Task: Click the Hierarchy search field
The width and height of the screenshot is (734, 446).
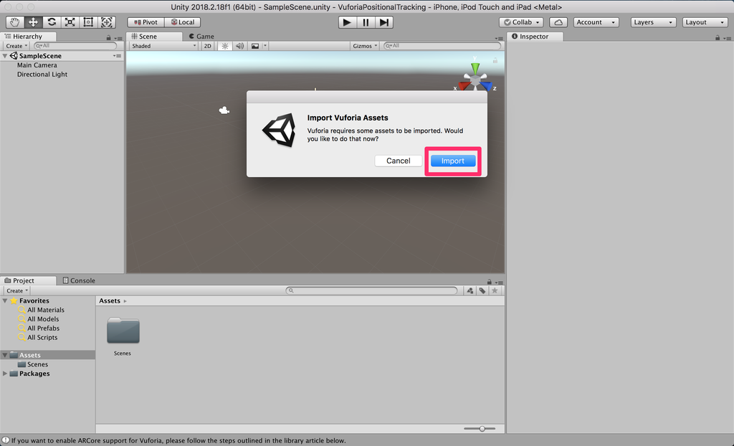Action: 75,46
